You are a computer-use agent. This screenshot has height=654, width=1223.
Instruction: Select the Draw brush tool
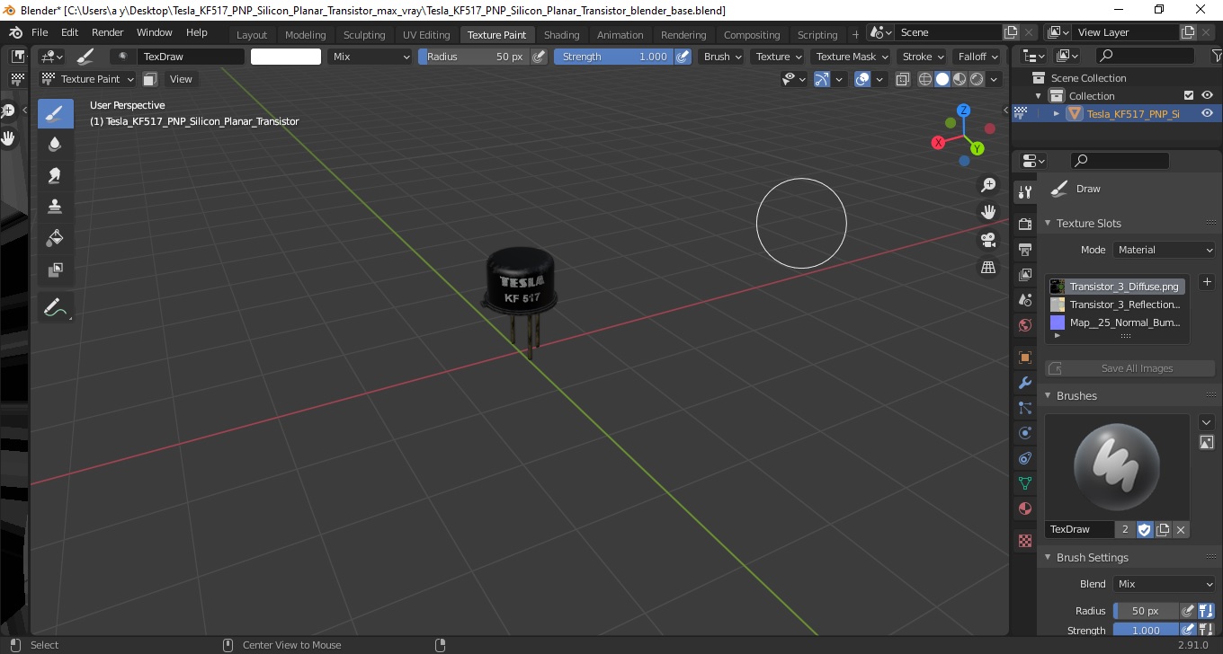click(x=55, y=113)
